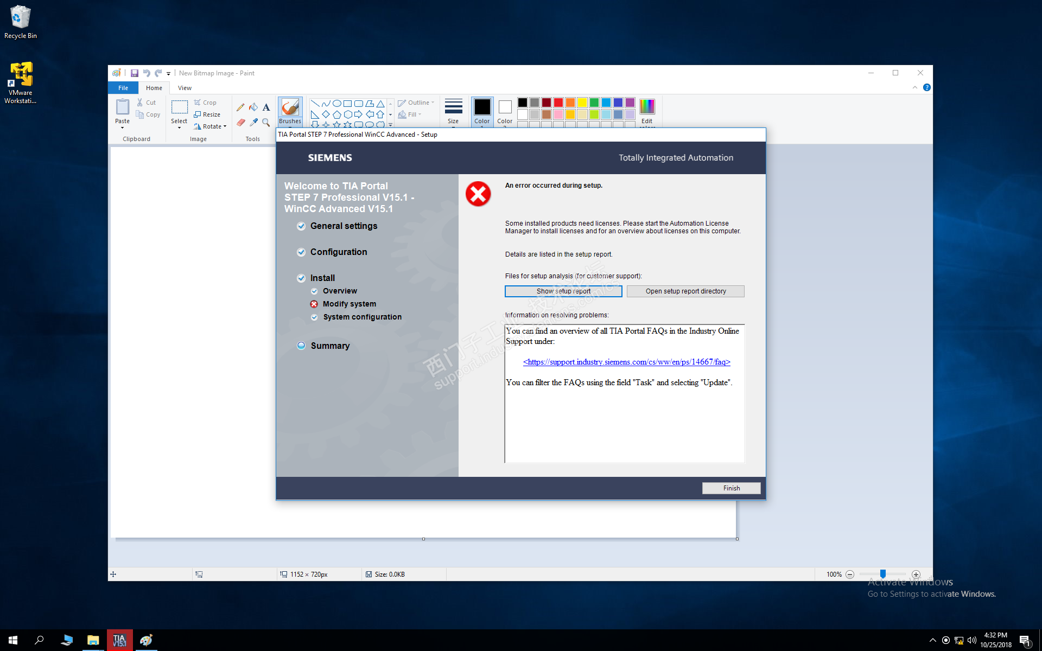Select the Pencil tool in Paint

(240, 107)
